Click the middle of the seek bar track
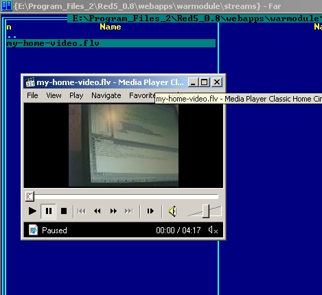This screenshot has width=322, height=295. click(122, 197)
